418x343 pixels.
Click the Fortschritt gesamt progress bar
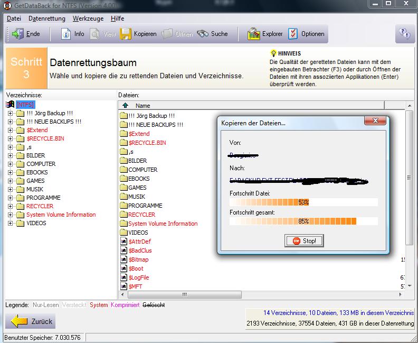[303, 221]
